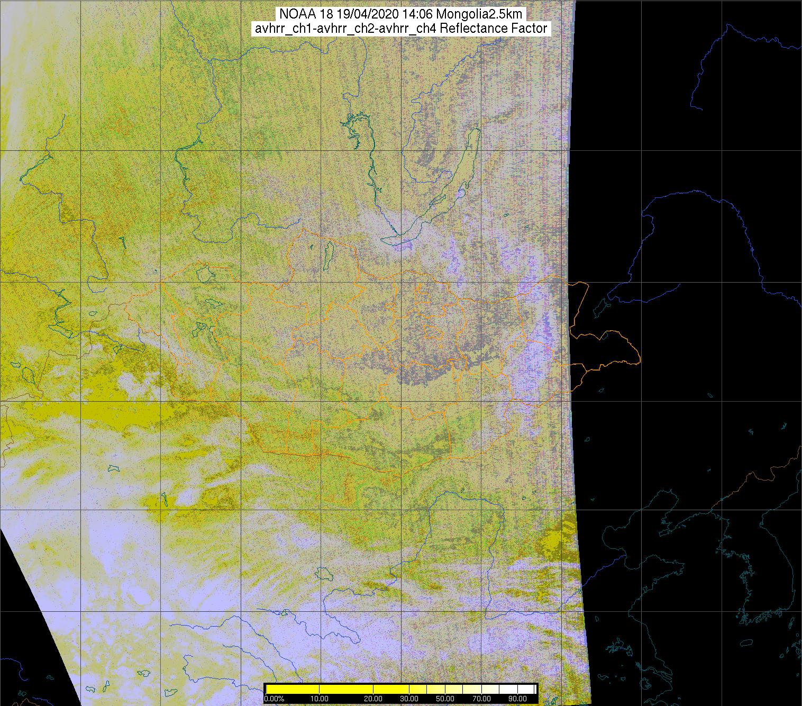This screenshot has width=802, height=706.
Task: Select the "10.00" label on the color scale
Action: [x=320, y=699]
